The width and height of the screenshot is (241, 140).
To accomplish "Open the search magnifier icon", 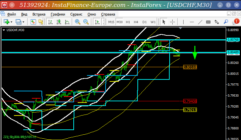I will (x=226, y=22).
